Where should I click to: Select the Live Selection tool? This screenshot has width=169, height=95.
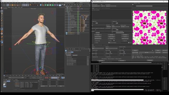[x=8, y=5]
